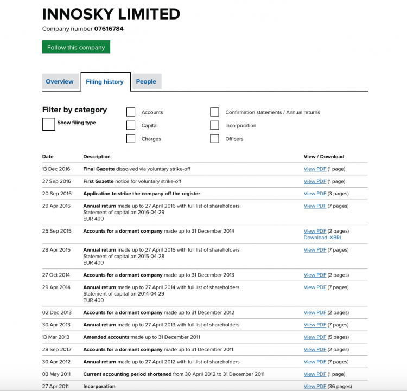Tick the Capital filter checkbox
Screen dimensions: 407x391
[x=131, y=125]
